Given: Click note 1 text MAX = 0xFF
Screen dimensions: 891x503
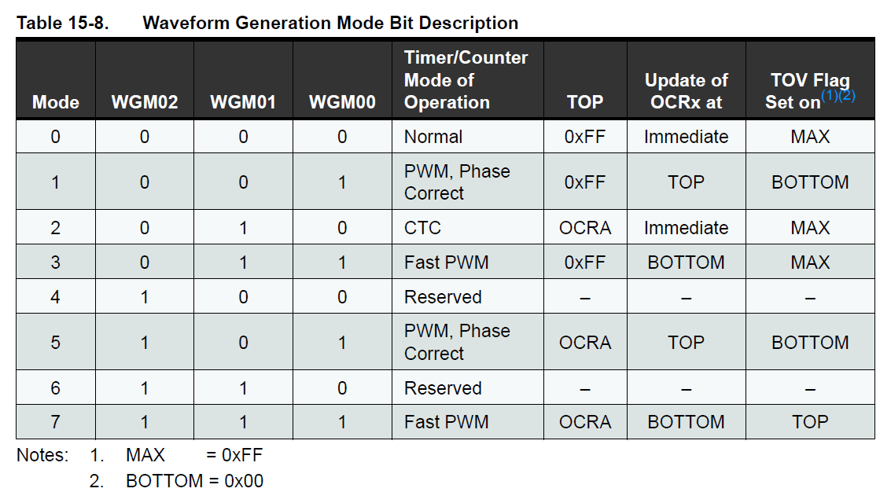Looking at the screenshot, I should 194,455.
